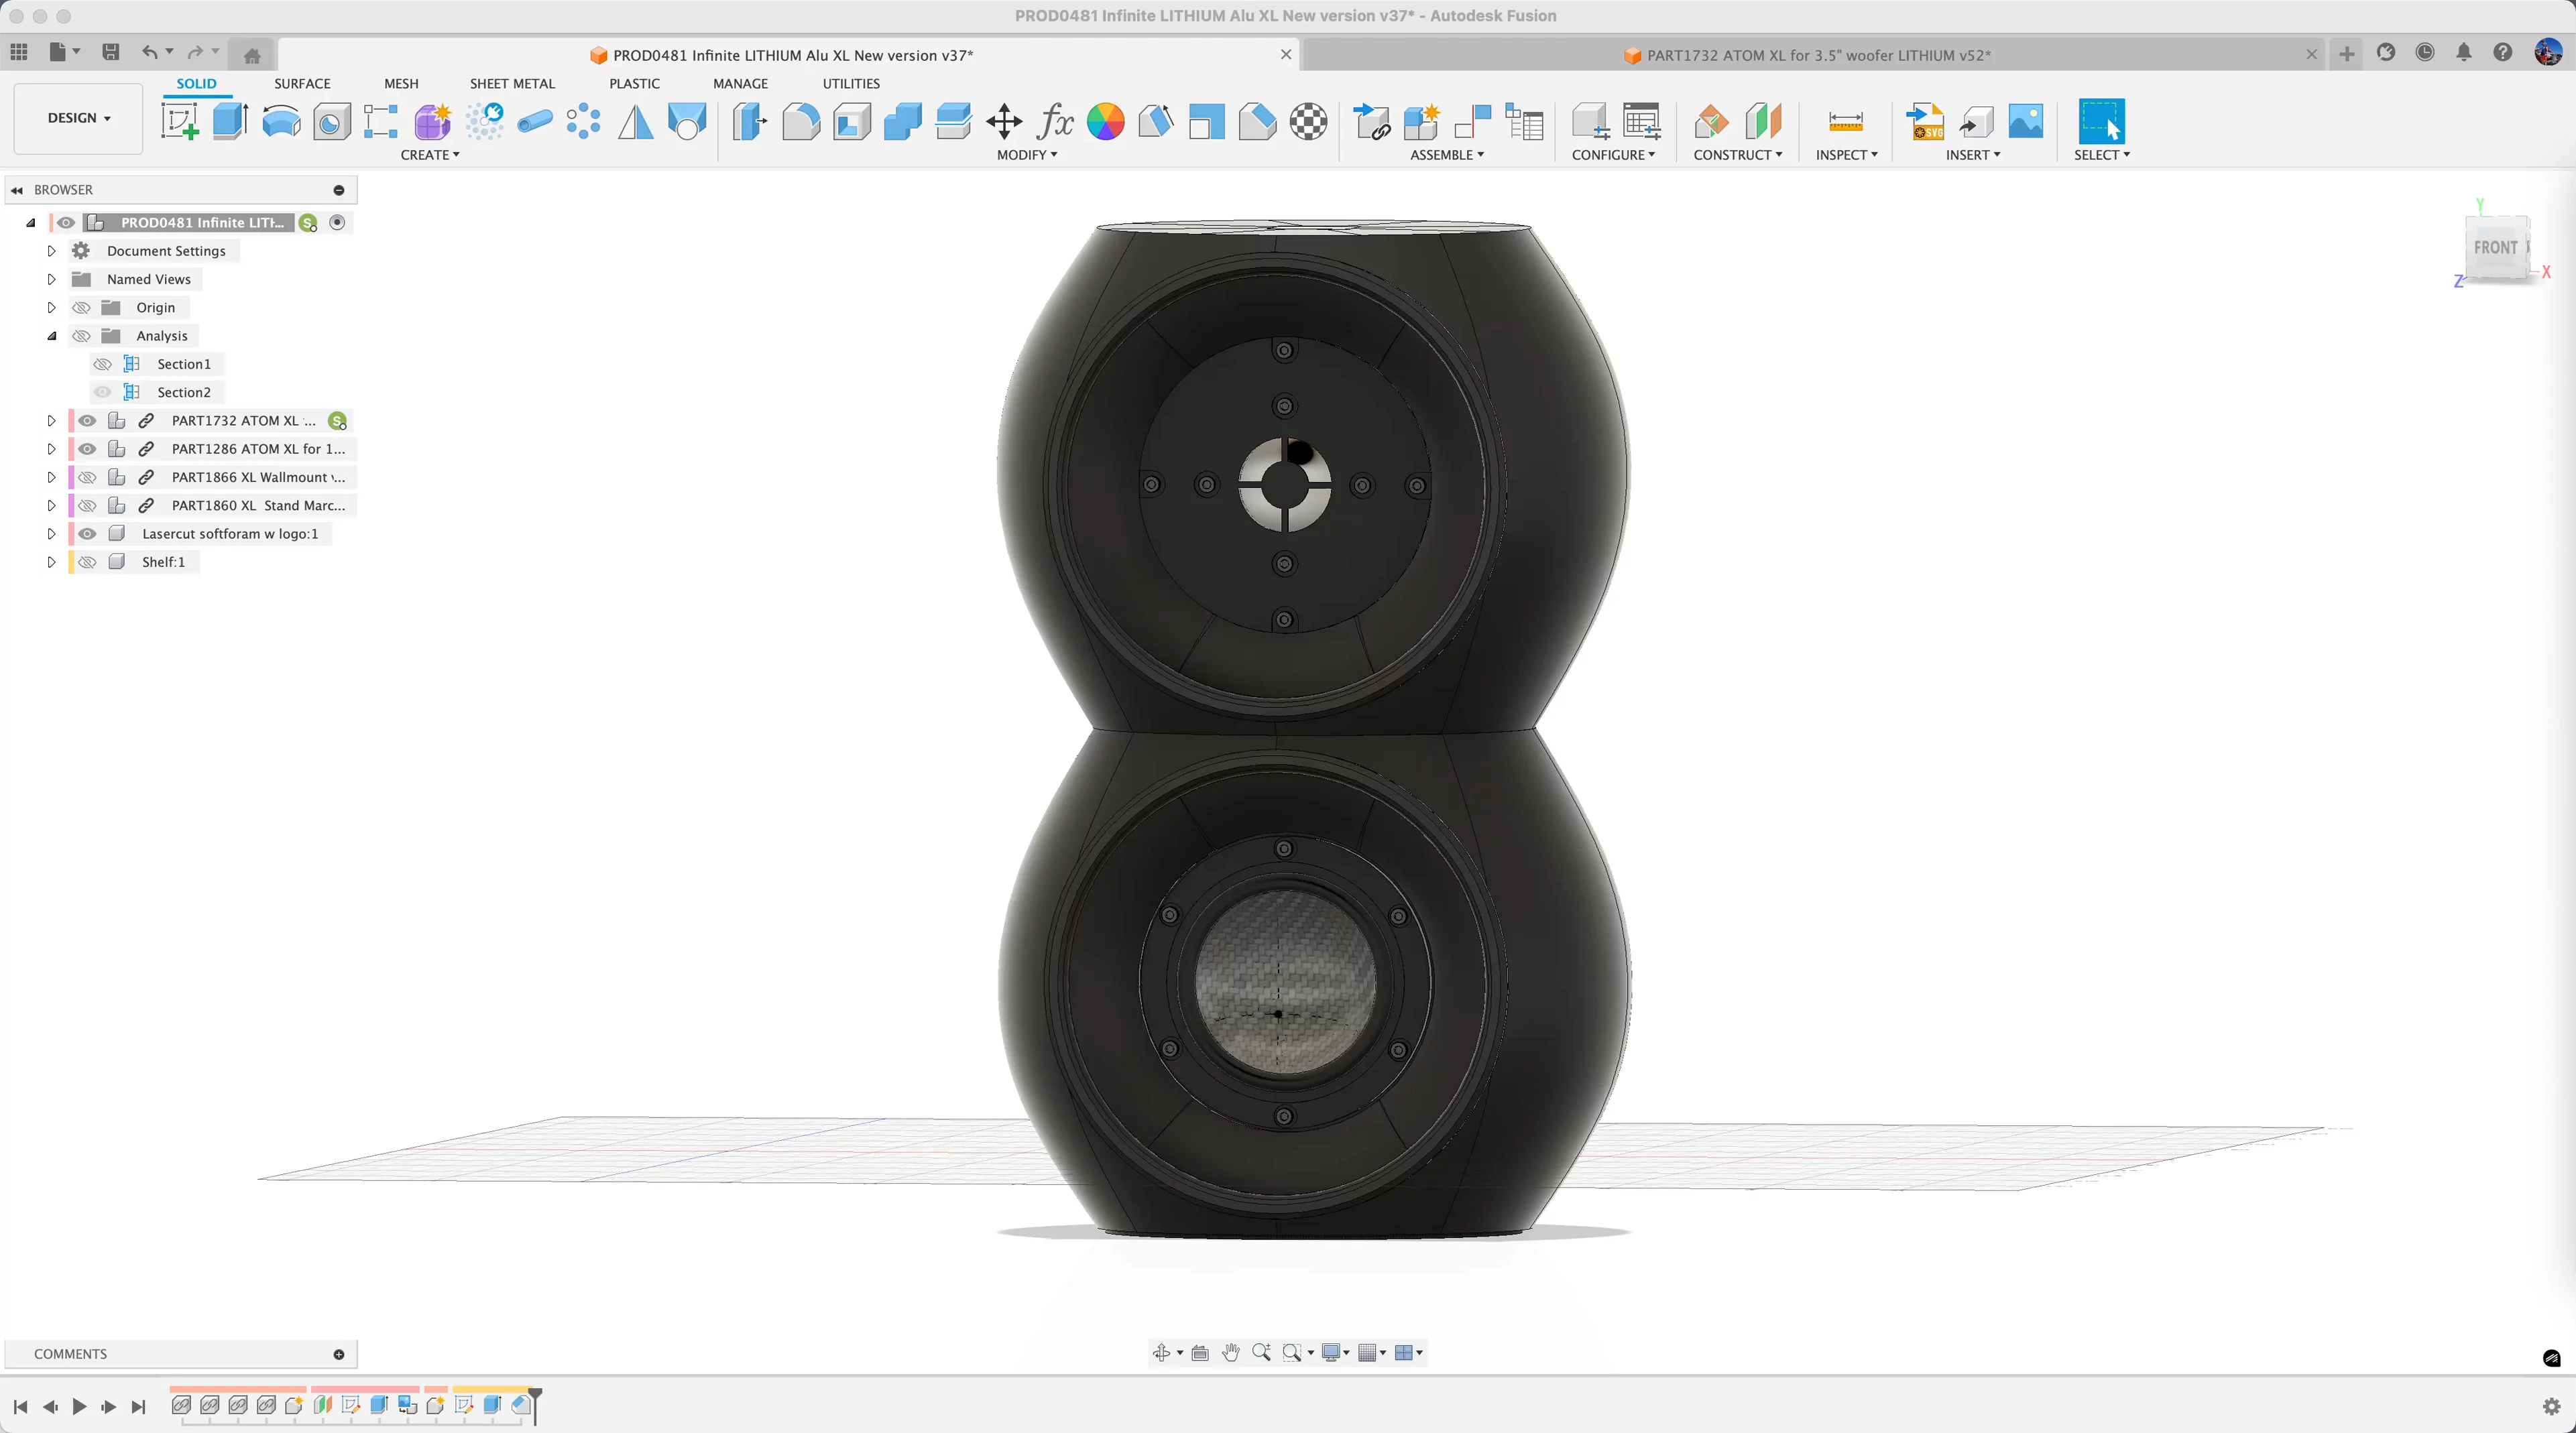Show the Shelf:1 component
2576x1433 pixels.
coord(87,562)
